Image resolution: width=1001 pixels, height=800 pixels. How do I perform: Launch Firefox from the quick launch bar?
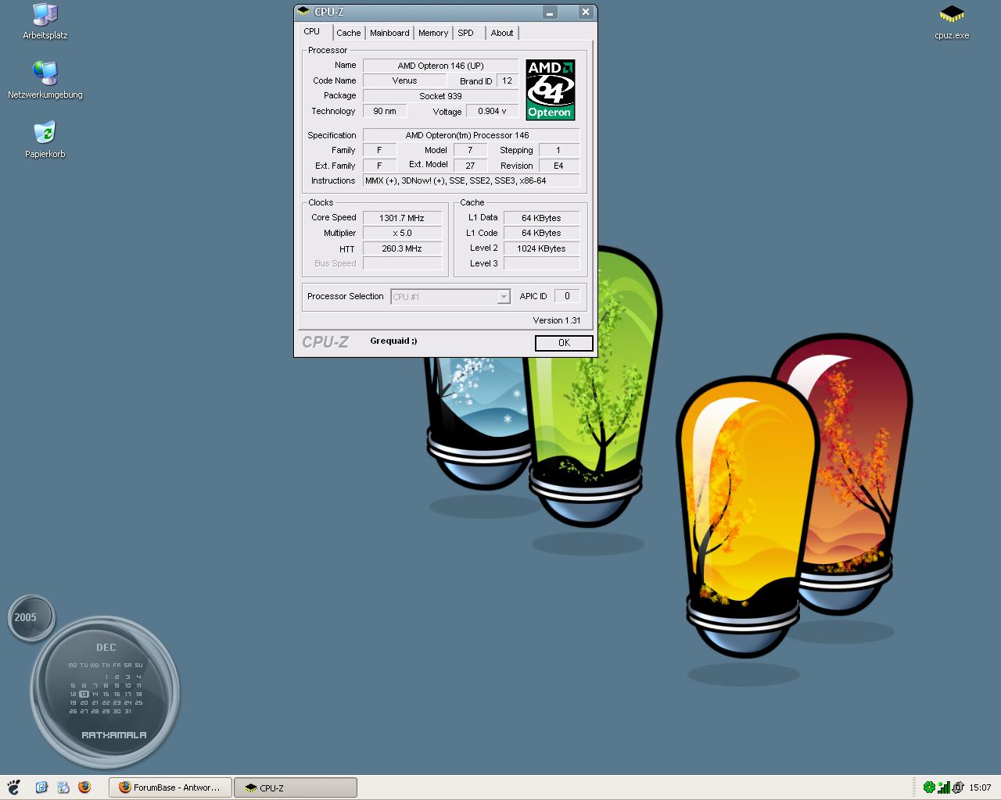(x=84, y=787)
